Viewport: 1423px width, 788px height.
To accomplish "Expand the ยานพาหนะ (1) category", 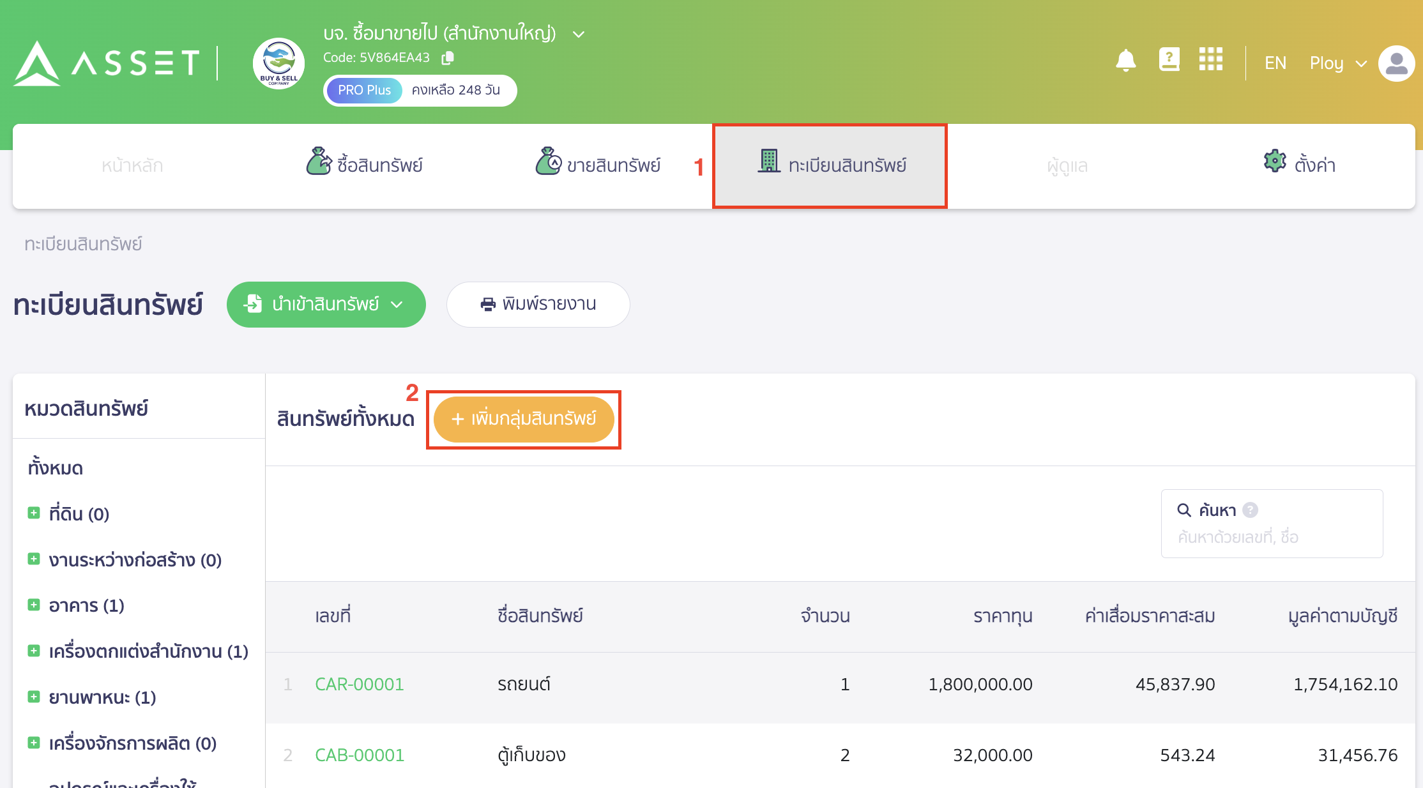I will point(34,697).
